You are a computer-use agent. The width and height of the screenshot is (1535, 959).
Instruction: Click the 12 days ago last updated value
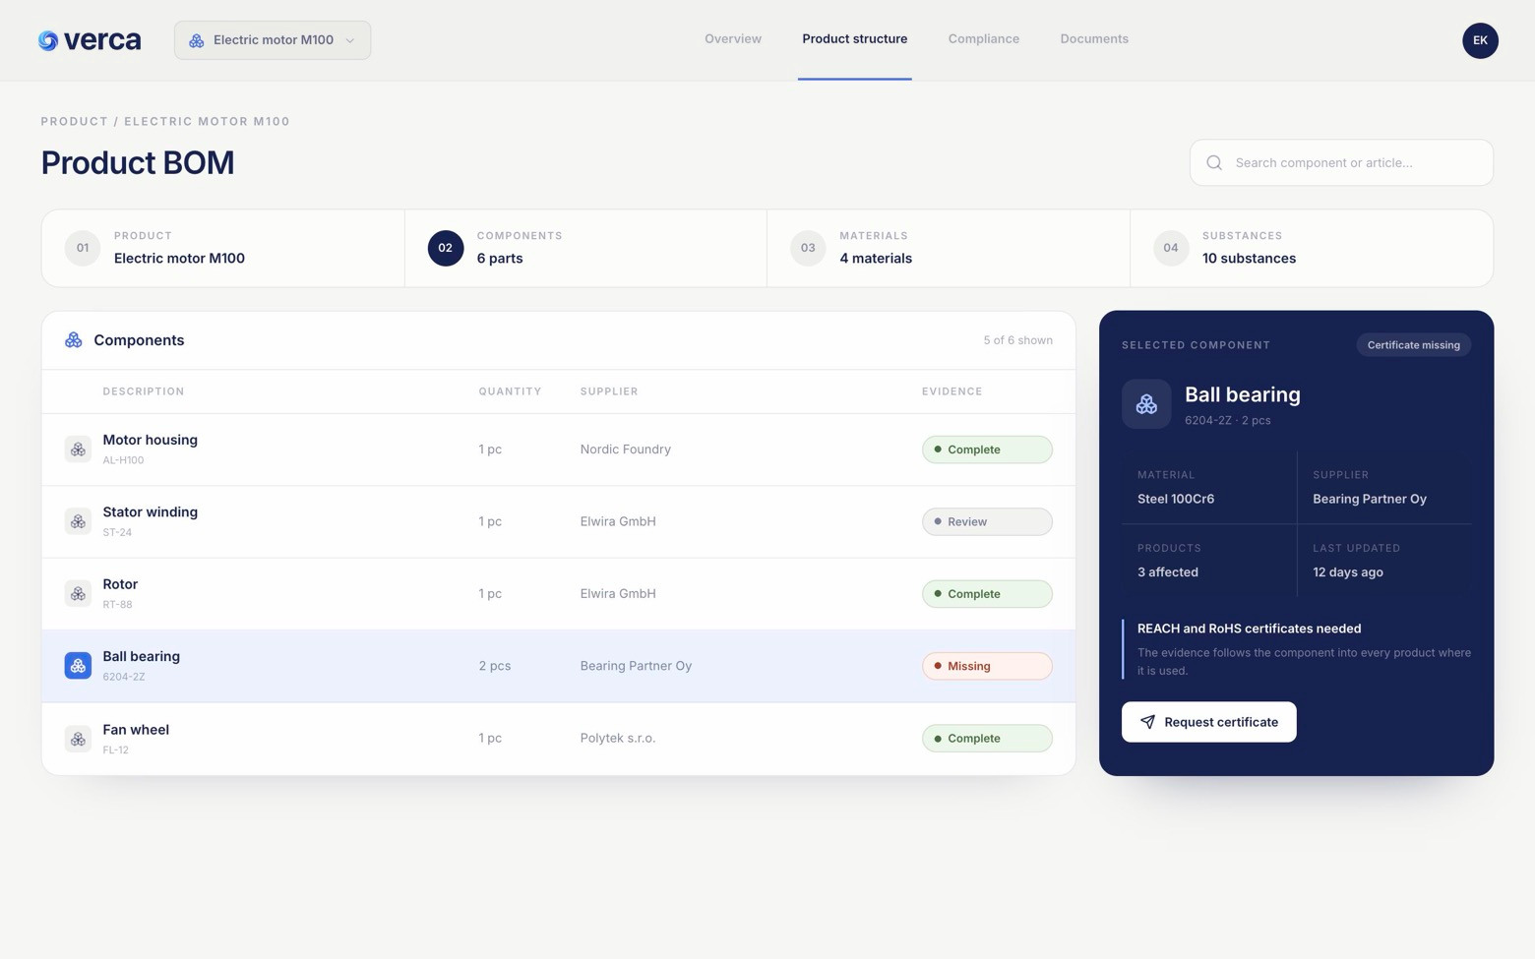(x=1348, y=572)
